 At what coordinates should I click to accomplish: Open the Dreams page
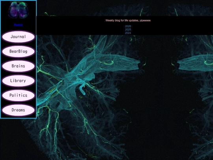point(18,110)
